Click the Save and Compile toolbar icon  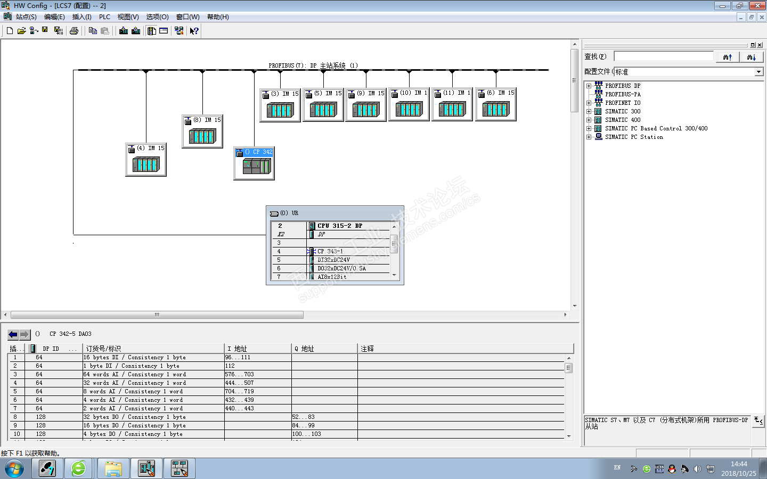click(59, 31)
